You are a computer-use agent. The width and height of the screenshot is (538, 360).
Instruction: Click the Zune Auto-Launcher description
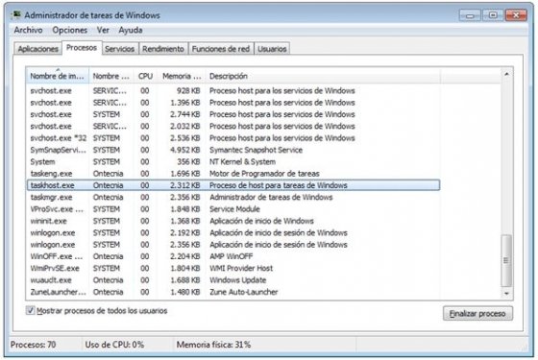coord(244,292)
